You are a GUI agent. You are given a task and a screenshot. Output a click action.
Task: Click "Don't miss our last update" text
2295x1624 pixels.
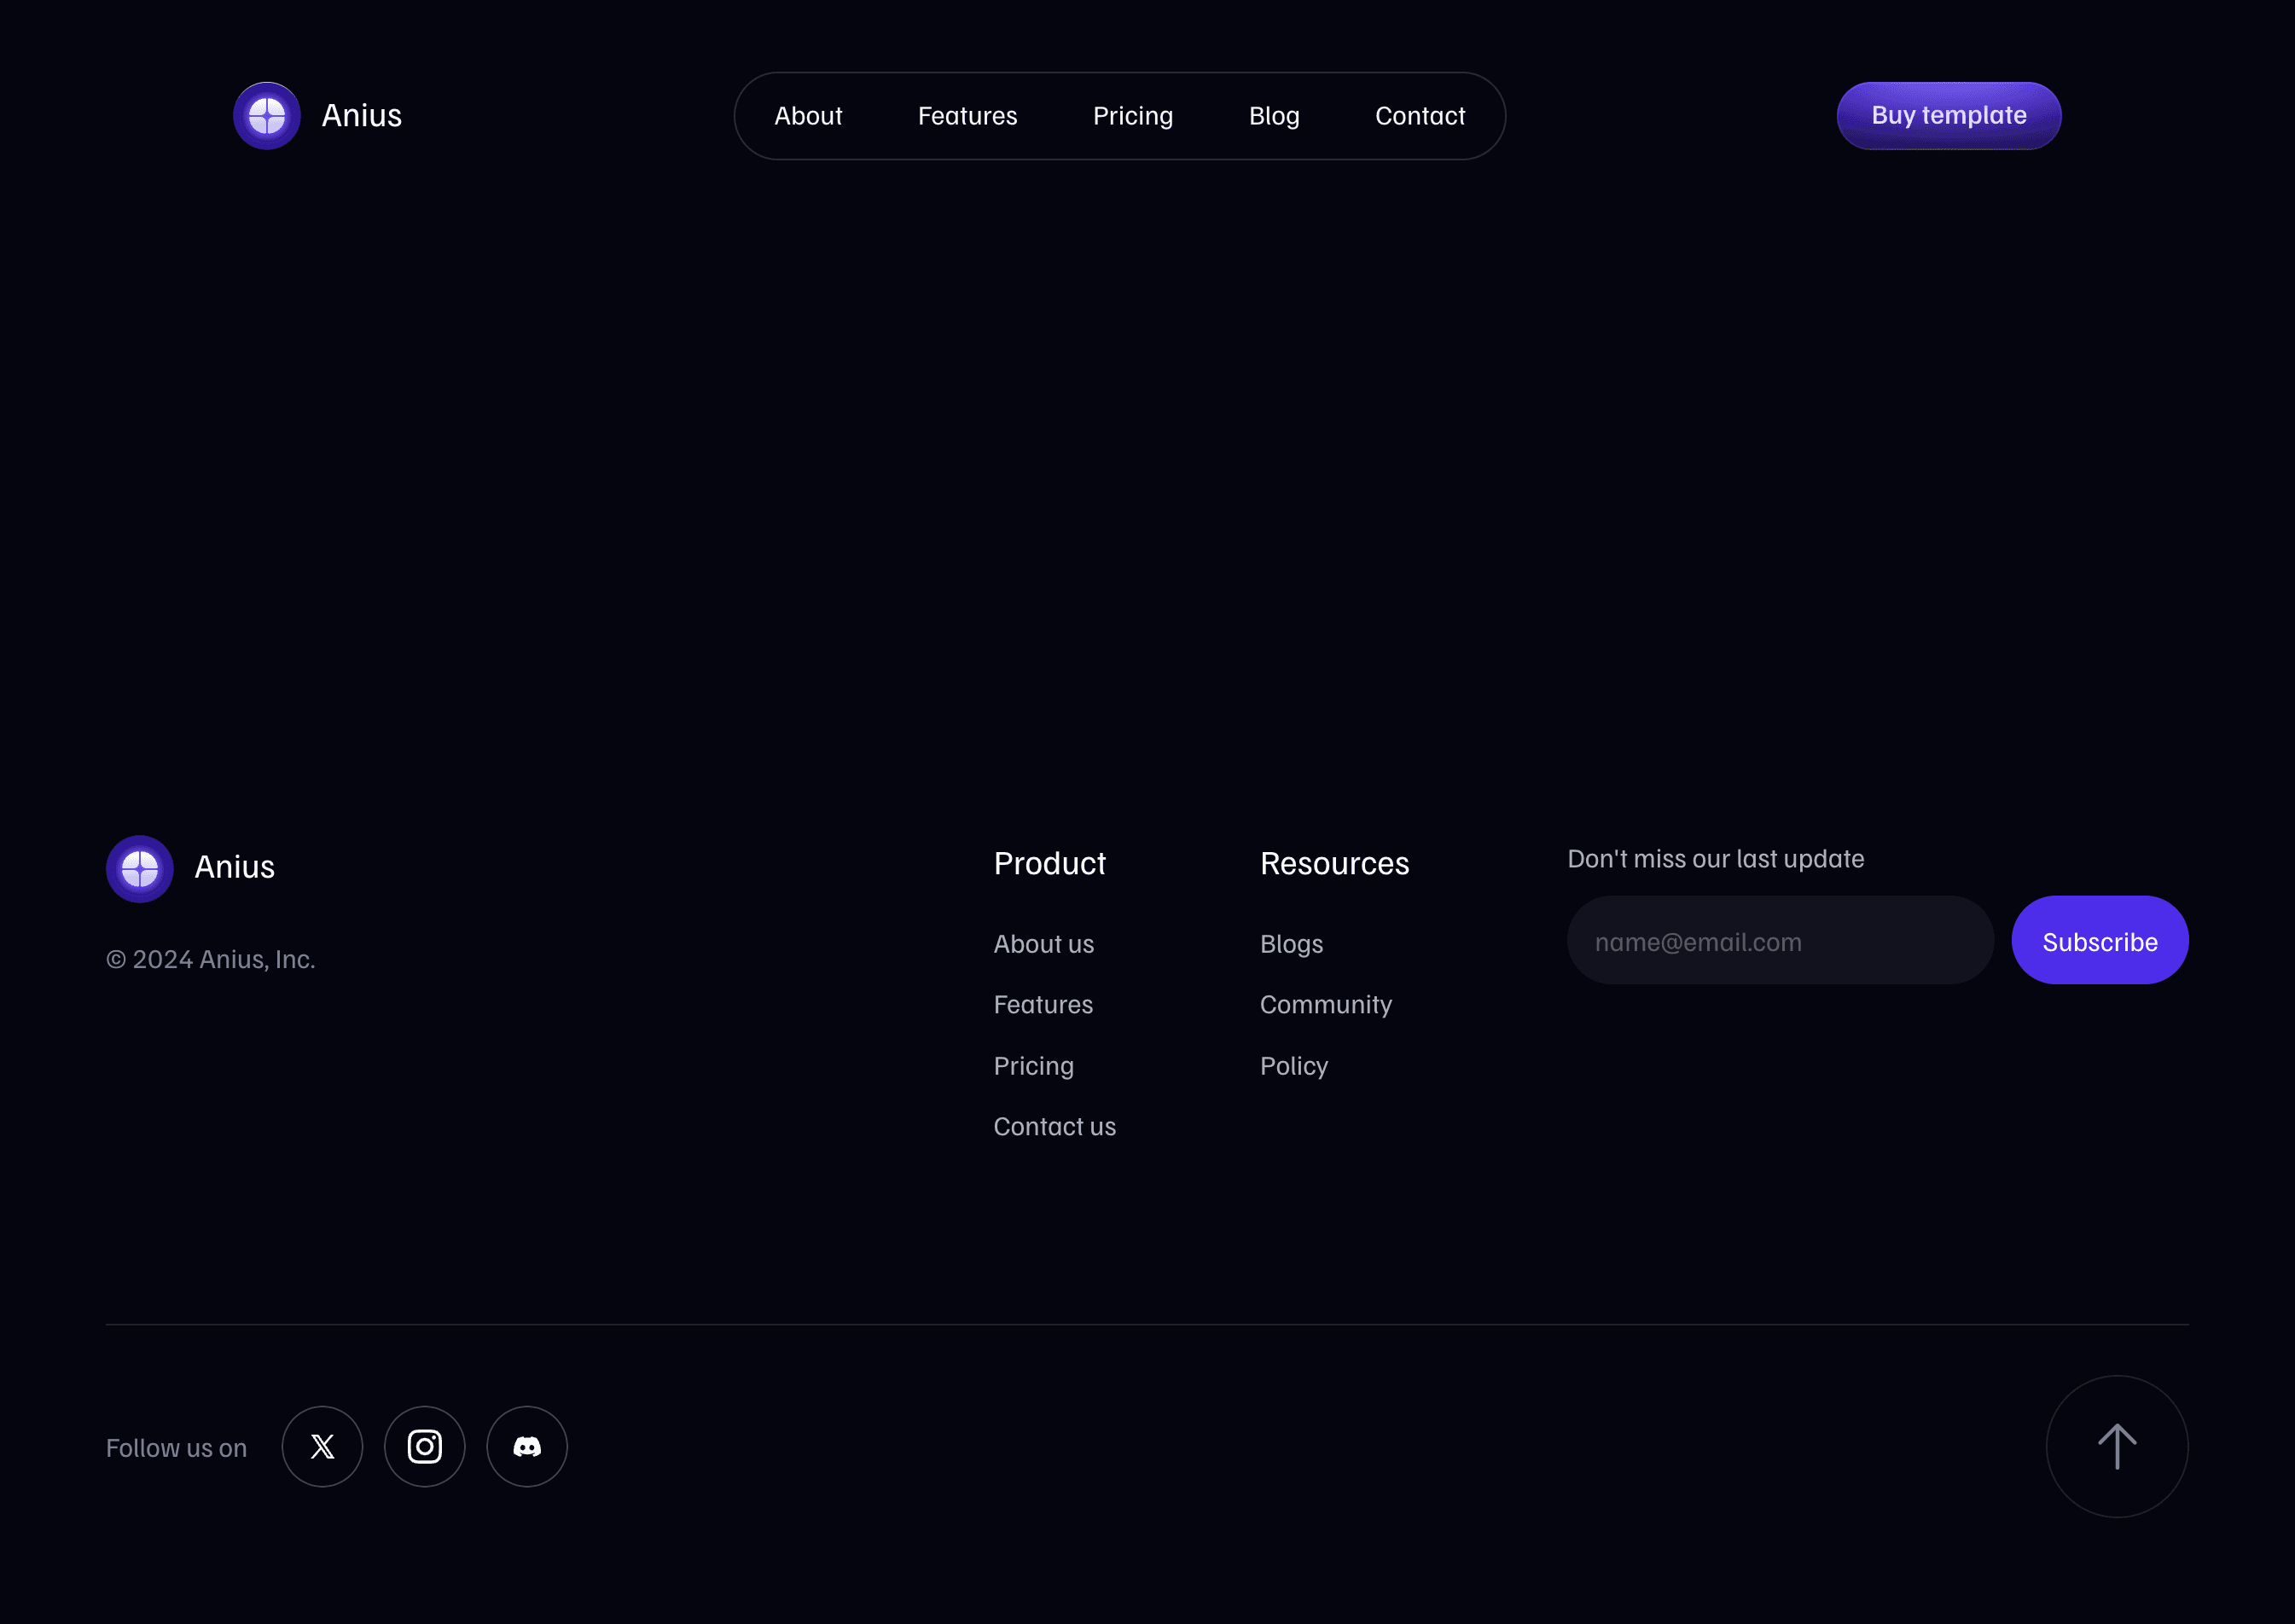click(1716, 859)
